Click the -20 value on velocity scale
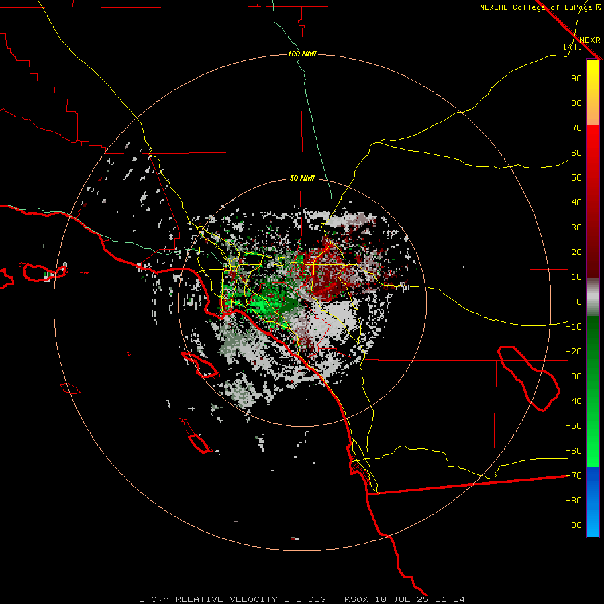 point(574,351)
